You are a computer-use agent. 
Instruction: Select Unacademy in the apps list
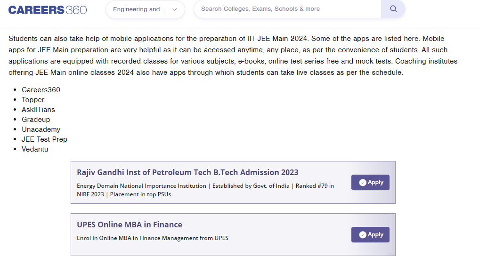pyautogui.click(x=41, y=129)
